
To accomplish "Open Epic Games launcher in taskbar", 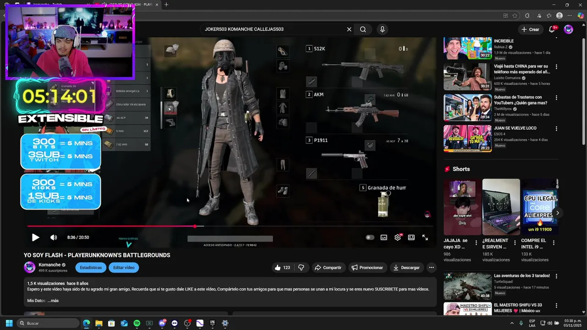I will (212, 323).
